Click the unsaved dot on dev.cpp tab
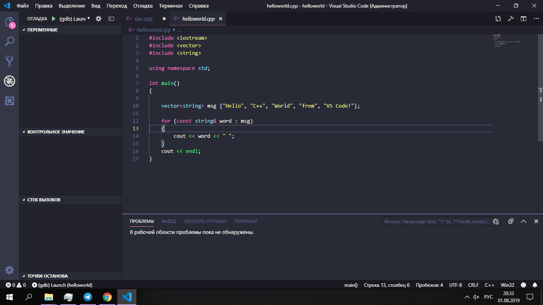The image size is (543, 305). [x=163, y=19]
